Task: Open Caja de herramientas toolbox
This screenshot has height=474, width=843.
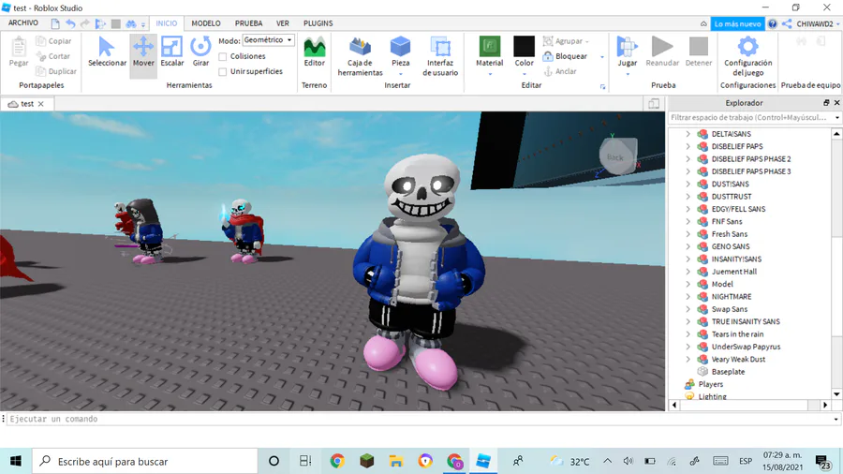Action: coord(361,56)
